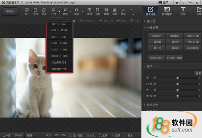
Task: Adjust the 饱和度 saturation slider
Action: pos(177,96)
